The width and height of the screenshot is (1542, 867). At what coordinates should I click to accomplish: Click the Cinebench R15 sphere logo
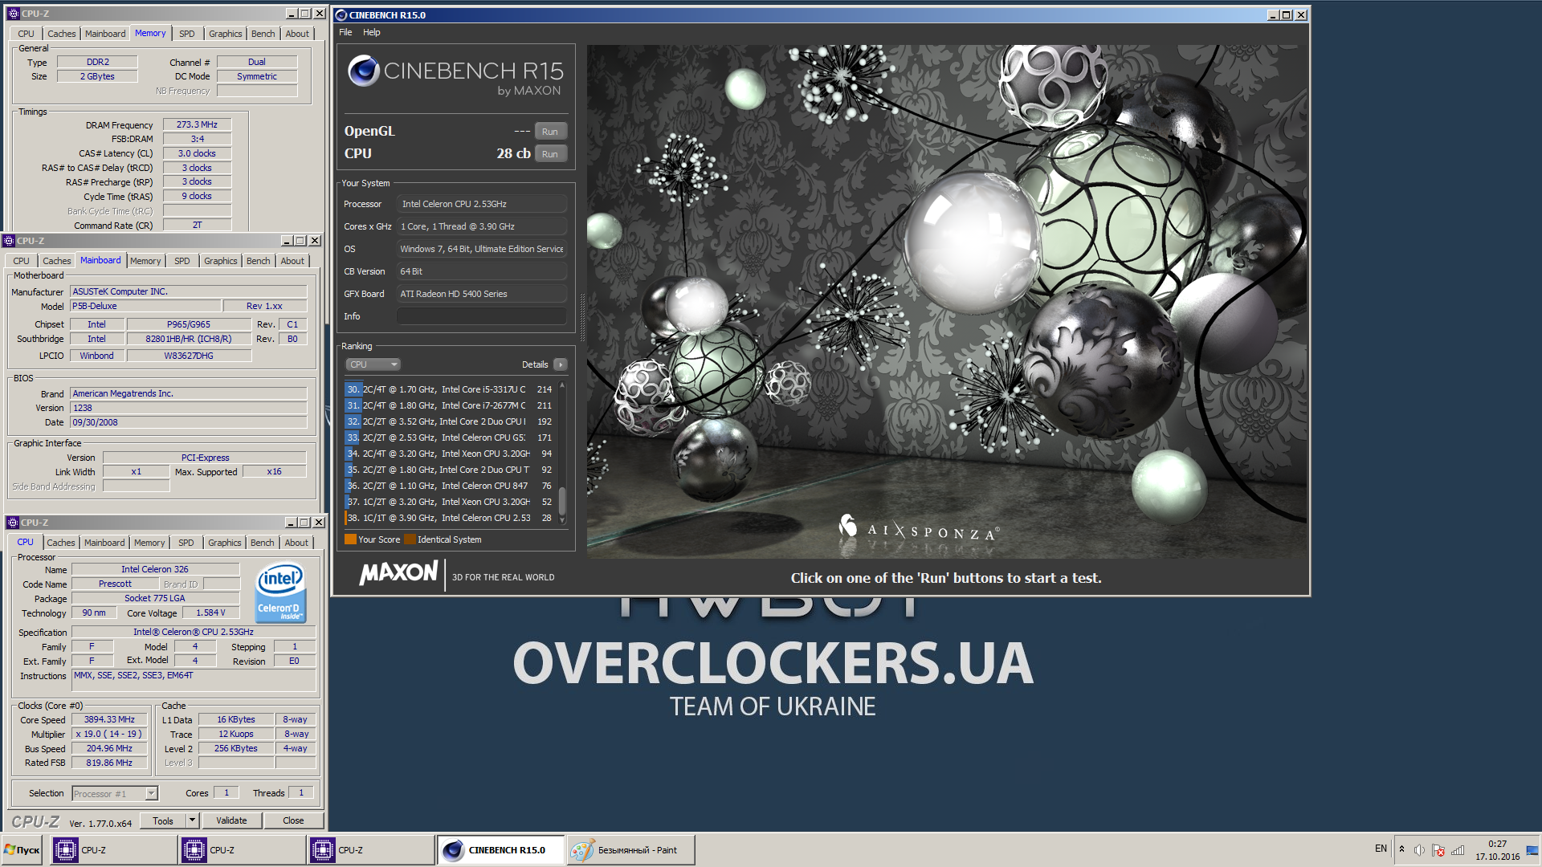click(363, 71)
